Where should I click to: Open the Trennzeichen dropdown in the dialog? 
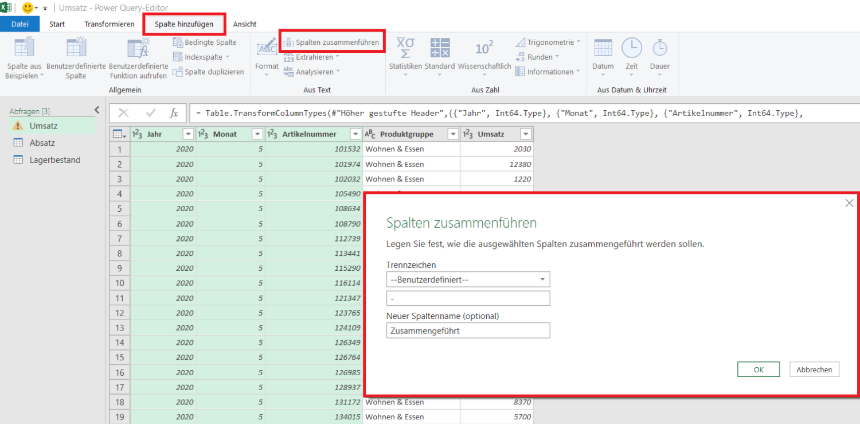541,279
